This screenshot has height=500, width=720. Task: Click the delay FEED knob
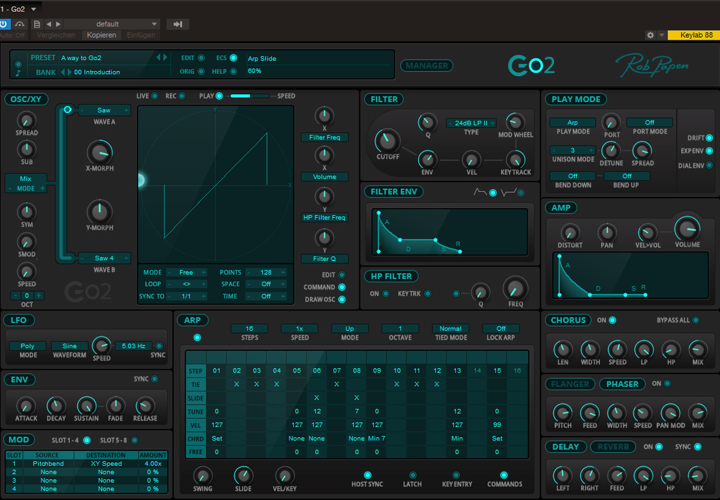pos(616,475)
